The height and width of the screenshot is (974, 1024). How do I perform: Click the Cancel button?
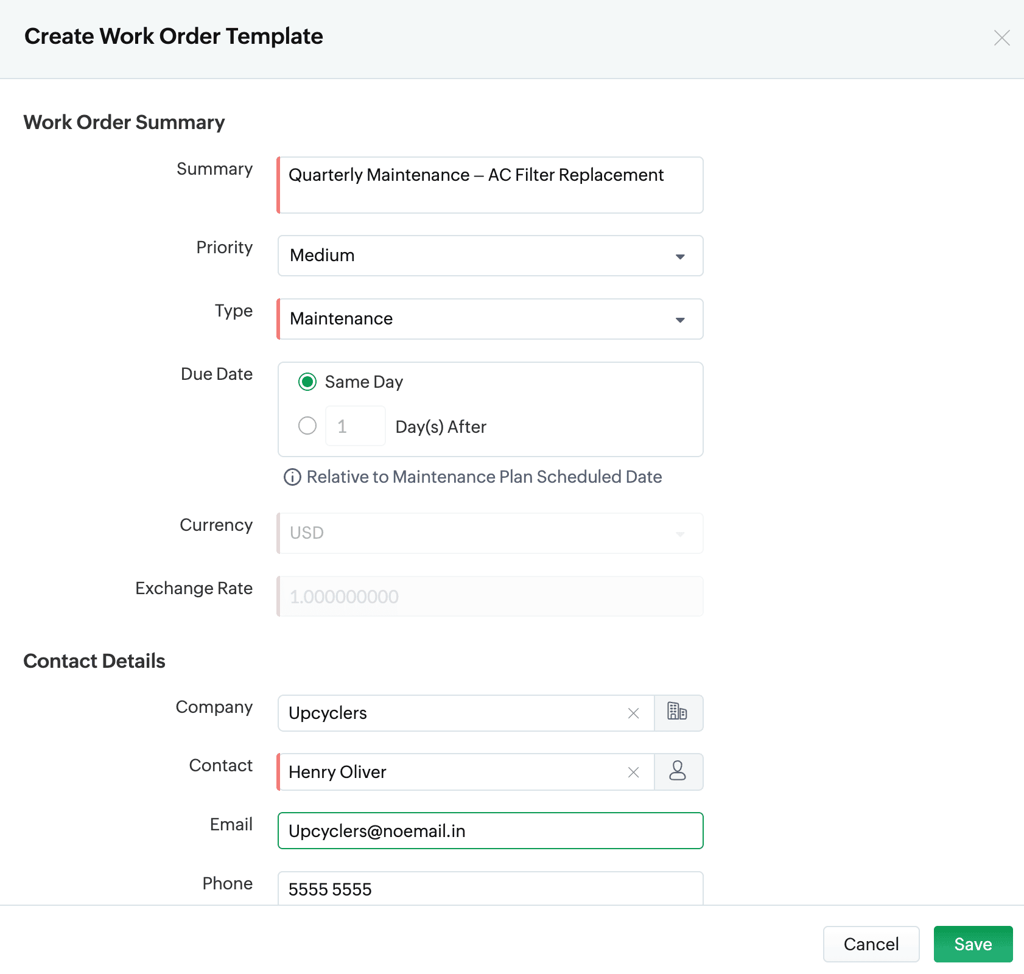tap(871, 944)
